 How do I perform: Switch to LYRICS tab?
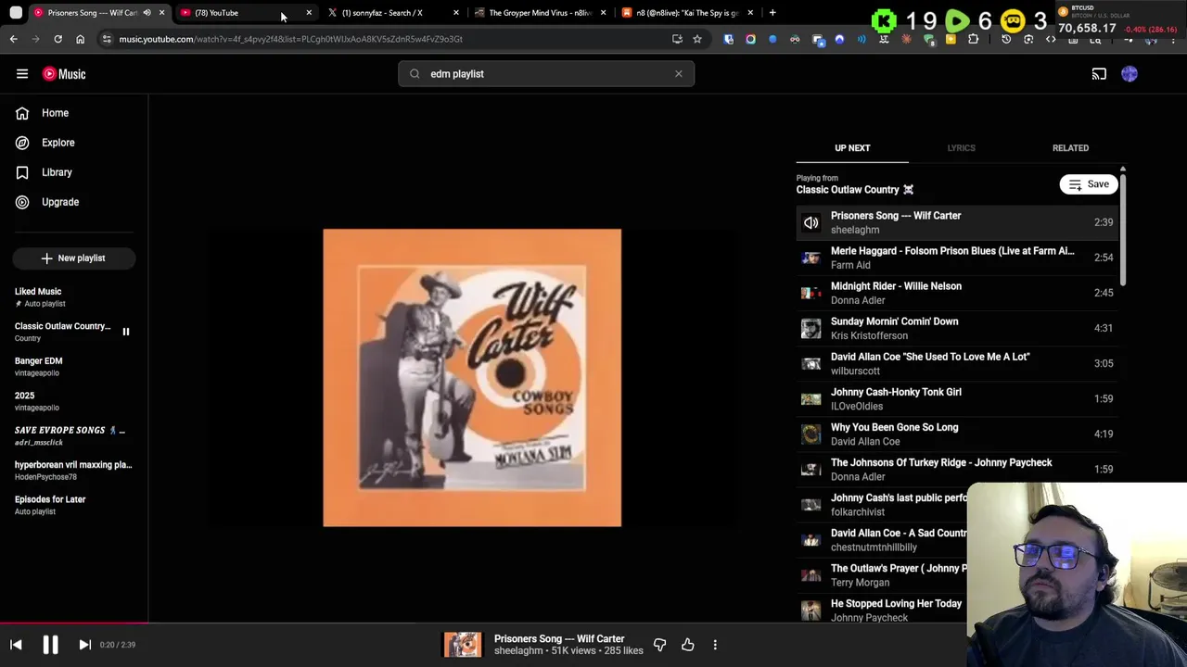click(961, 148)
